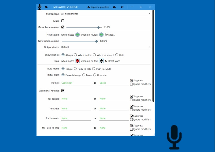Uncheck Suppress in for Push-to-Talk row
Screen dimensions: 215x152
[131, 126]
